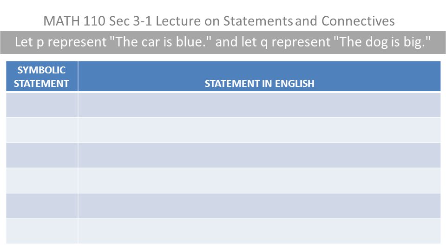Select fourth row's Statement in English cell
Screen dimensions: 446x251
click(259, 180)
